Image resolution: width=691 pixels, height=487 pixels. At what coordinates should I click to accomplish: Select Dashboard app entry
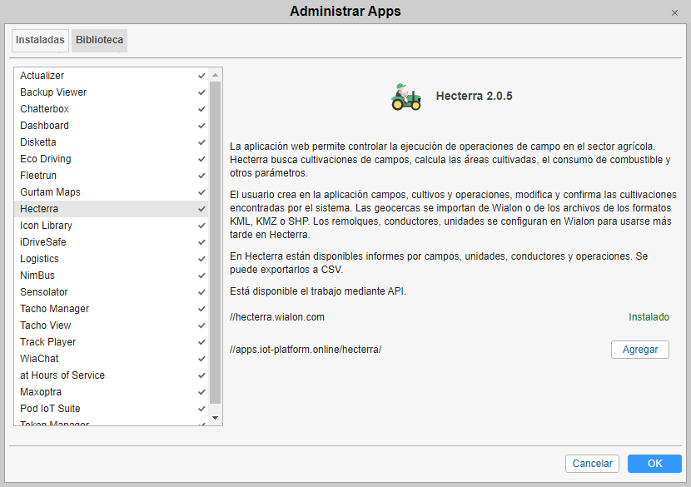pos(111,126)
